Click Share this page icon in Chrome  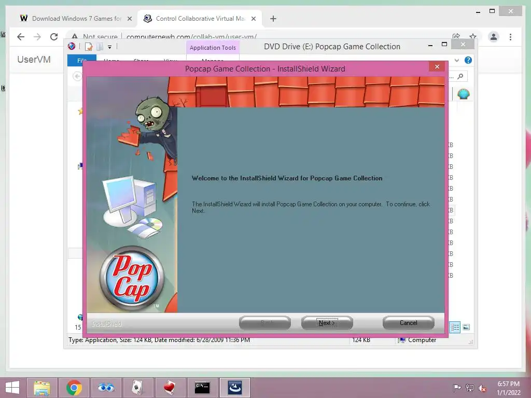tap(456, 36)
